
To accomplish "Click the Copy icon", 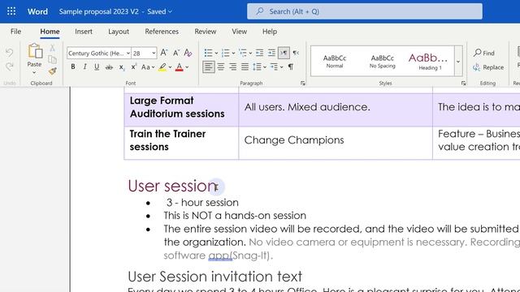I will coord(52,59).
